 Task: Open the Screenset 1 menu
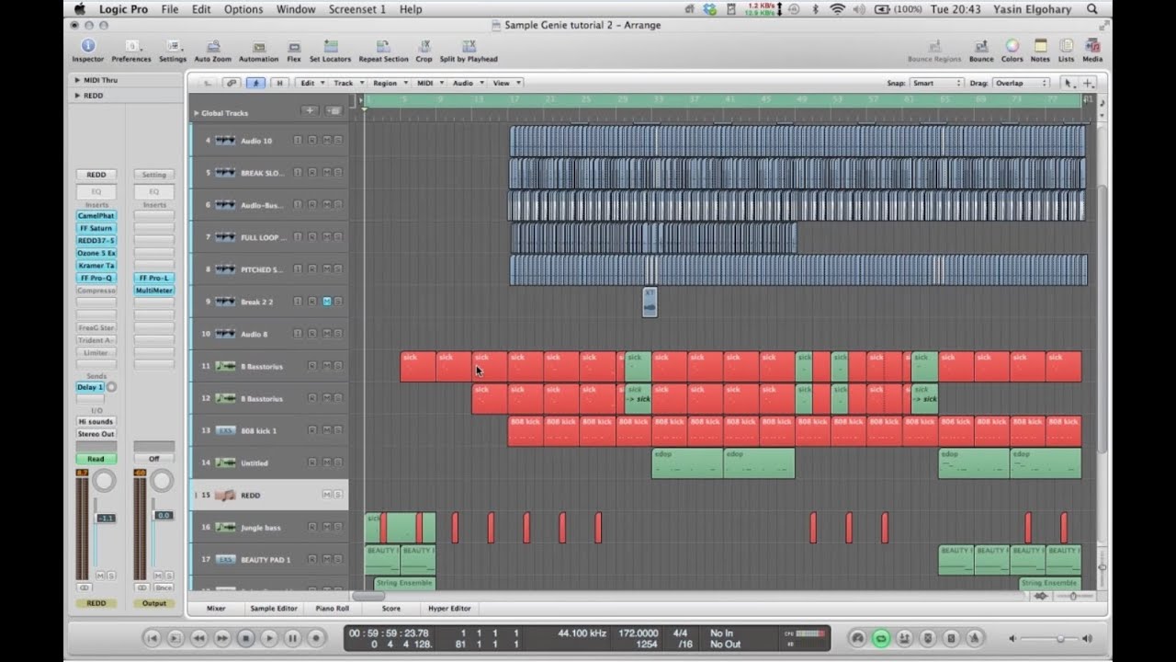click(357, 9)
